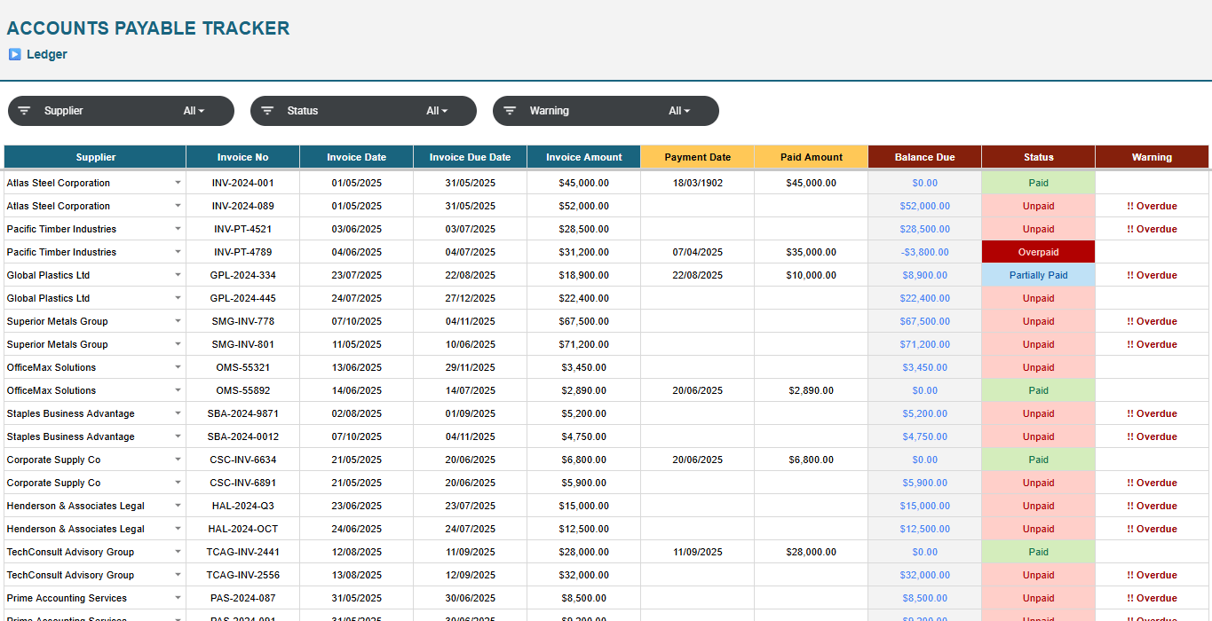Open supplier dropdown arrow on OfficeMax OMS-55321 row
The image size is (1212, 621).
coord(178,367)
